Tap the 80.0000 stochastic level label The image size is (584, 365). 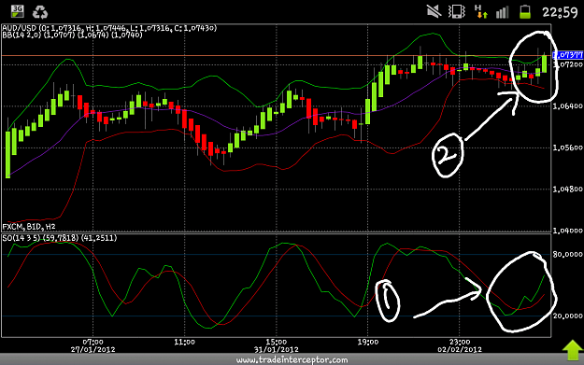567,255
